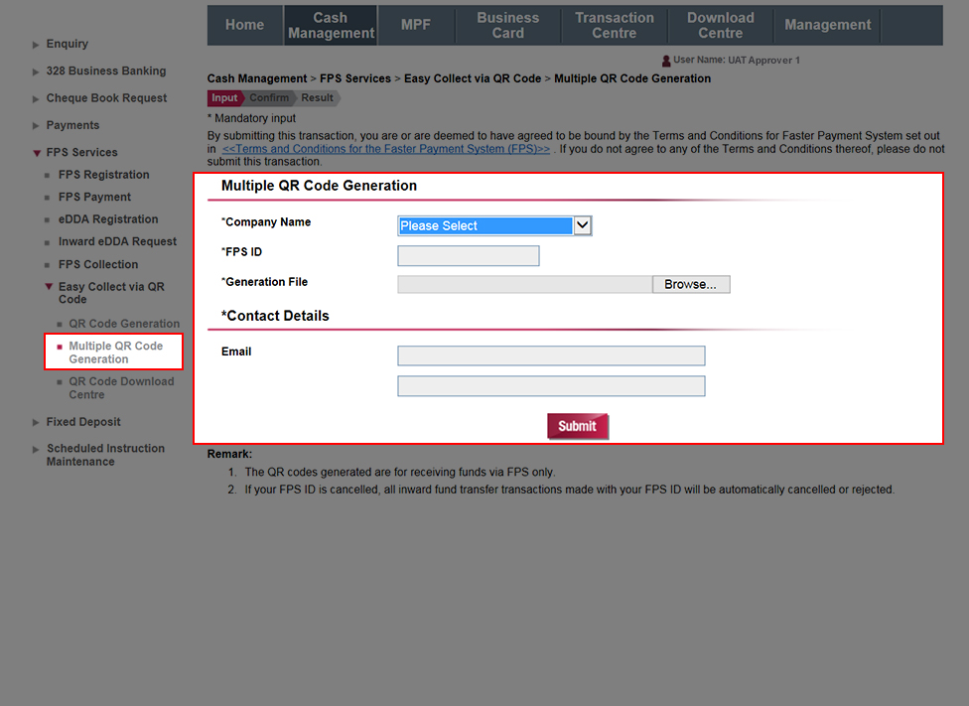
Task: Click the second Email input field
Action: point(551,385)
